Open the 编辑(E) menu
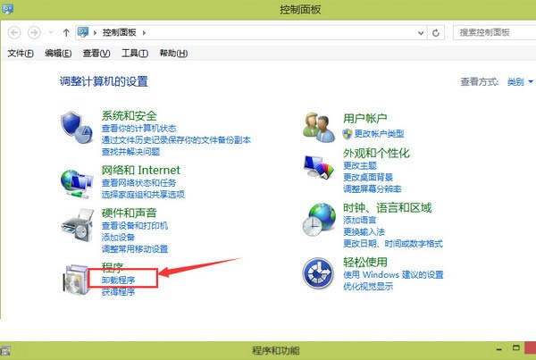Image resolution: width=536 pixels, height=360 pixels. tap(58, 54)
